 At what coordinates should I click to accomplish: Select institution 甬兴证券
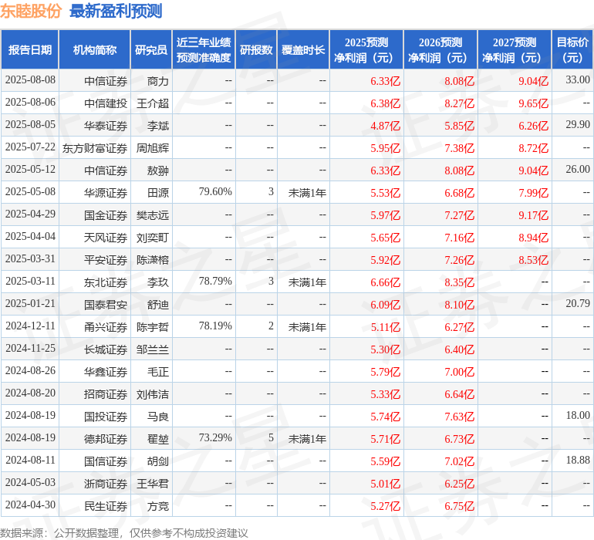[106, 327]
